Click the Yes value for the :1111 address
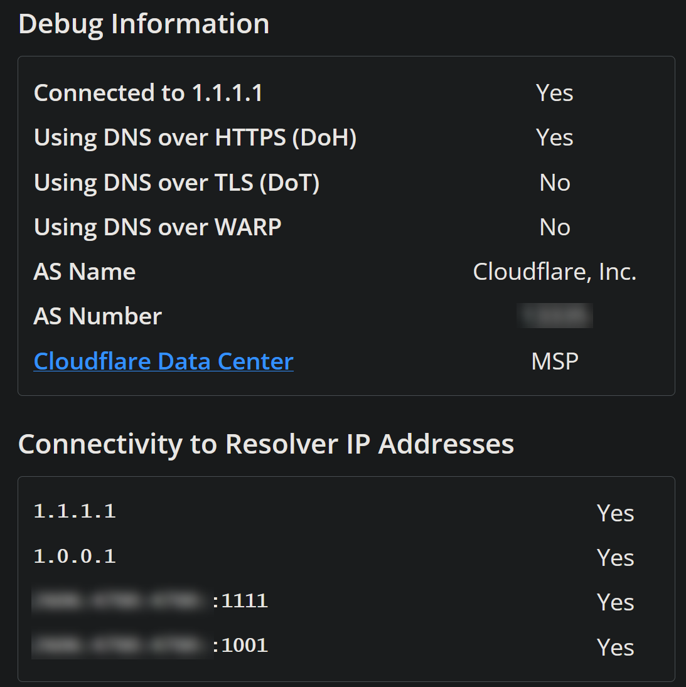 (x=616, y=602)
